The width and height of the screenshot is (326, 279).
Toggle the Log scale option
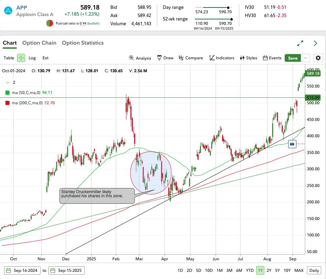32,58
